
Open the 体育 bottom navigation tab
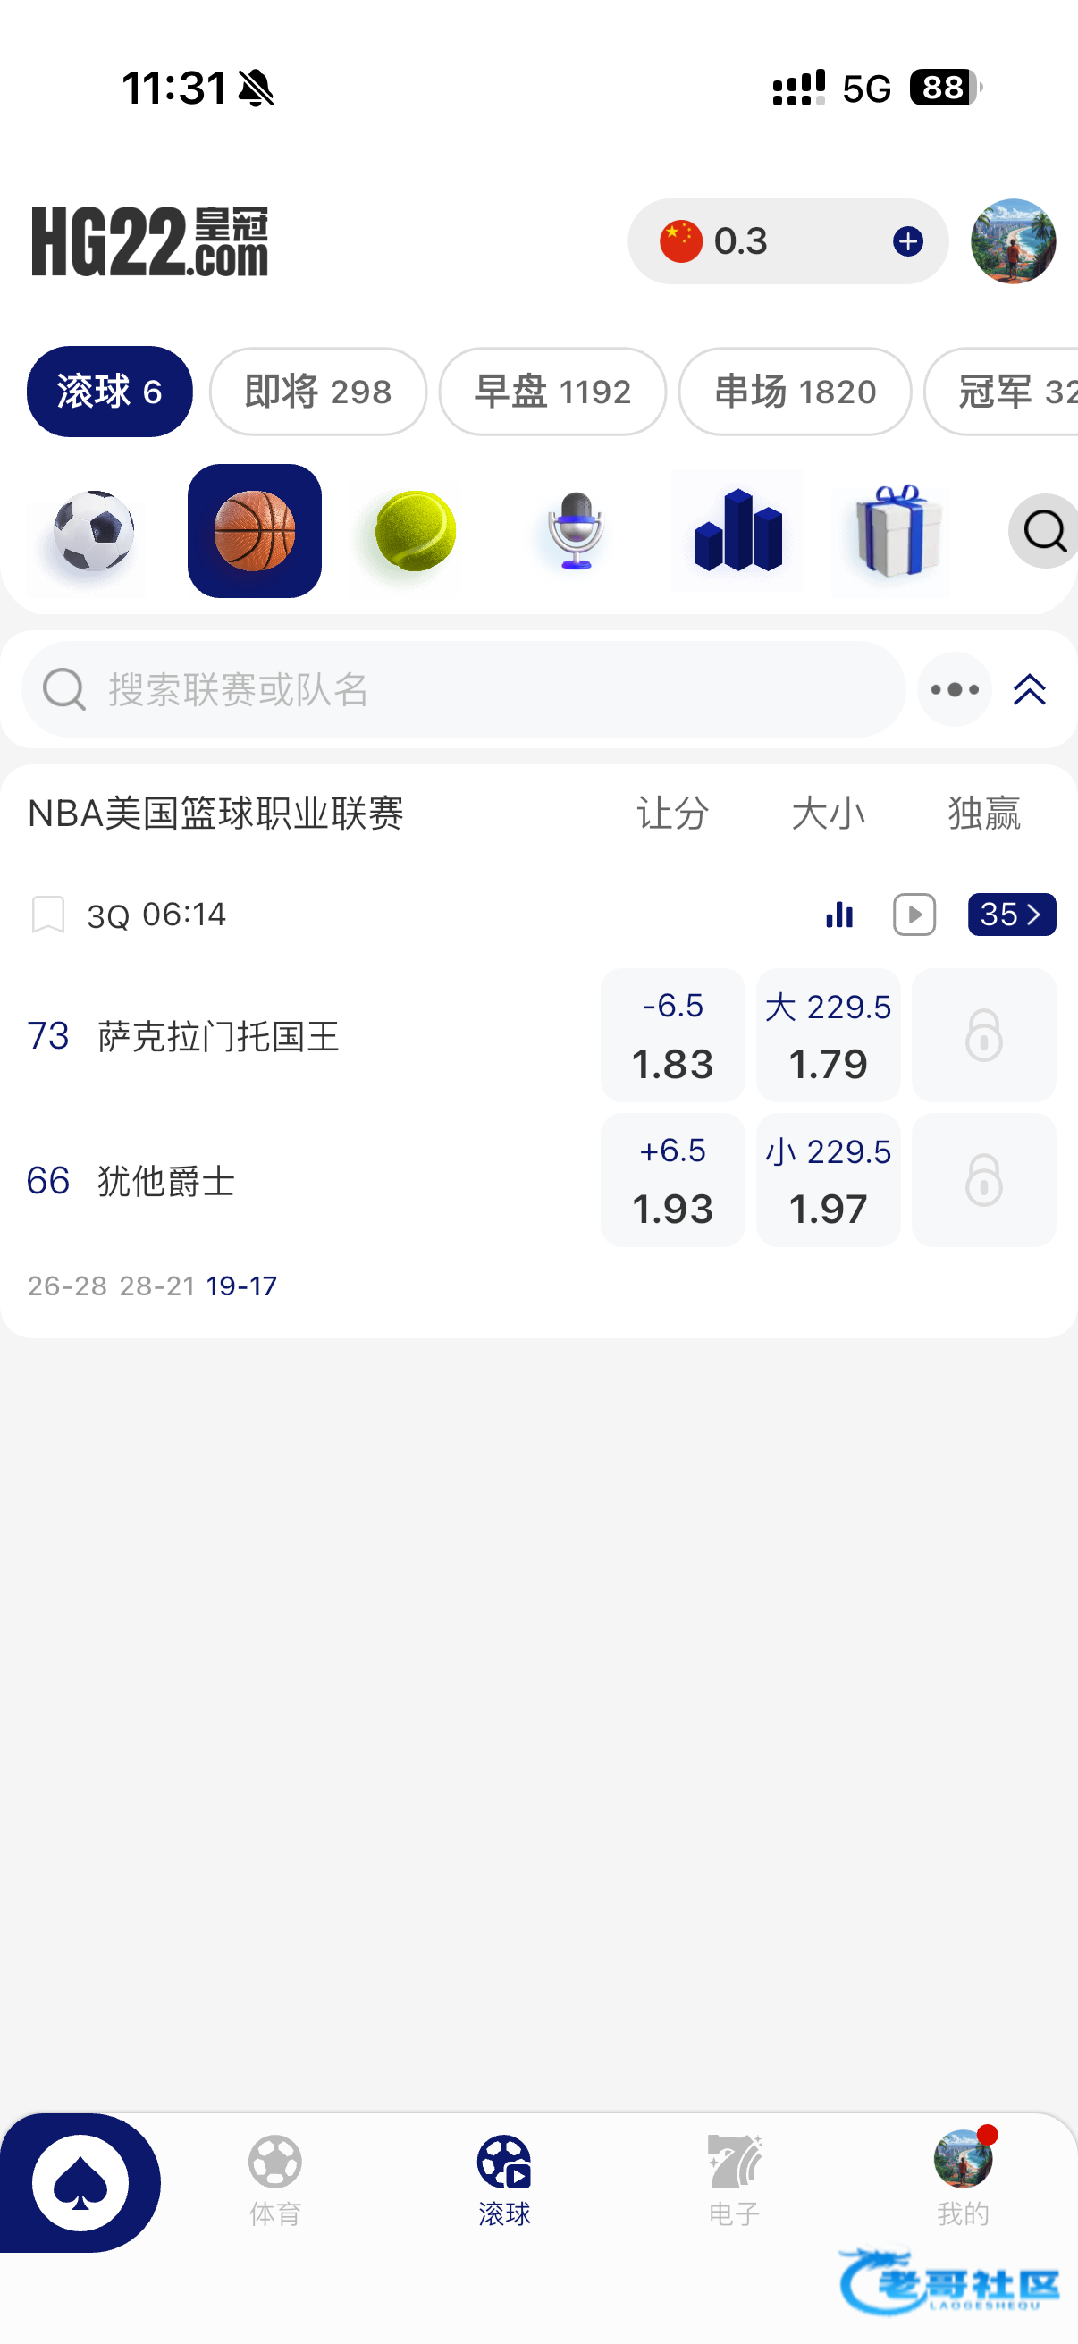274,2180
